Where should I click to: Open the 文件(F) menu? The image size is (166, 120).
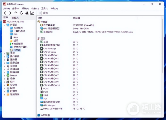[6, 9]
